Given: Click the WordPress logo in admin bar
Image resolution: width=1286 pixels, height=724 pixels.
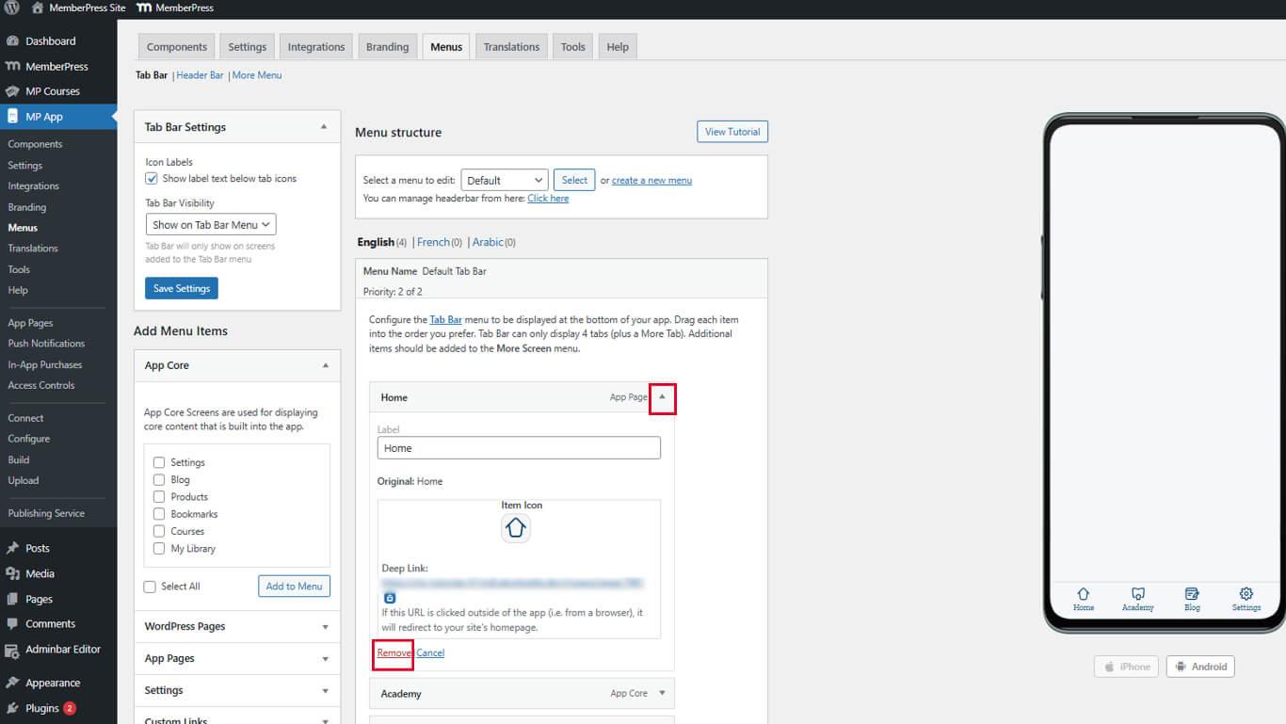Looking at the screenshot, I should pos(12,8).
